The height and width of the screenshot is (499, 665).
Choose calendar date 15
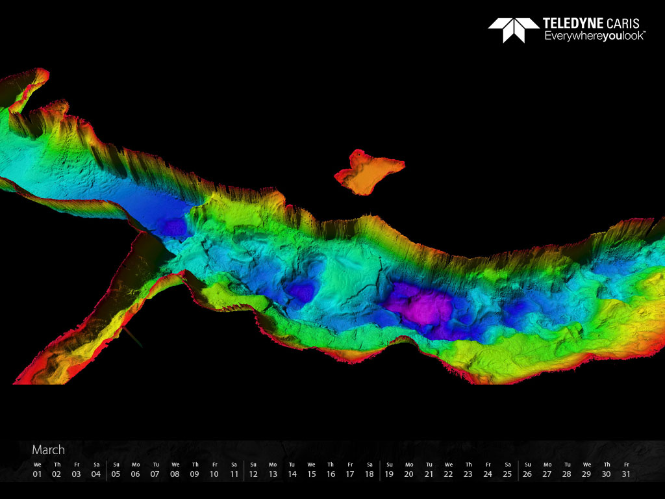312,474
